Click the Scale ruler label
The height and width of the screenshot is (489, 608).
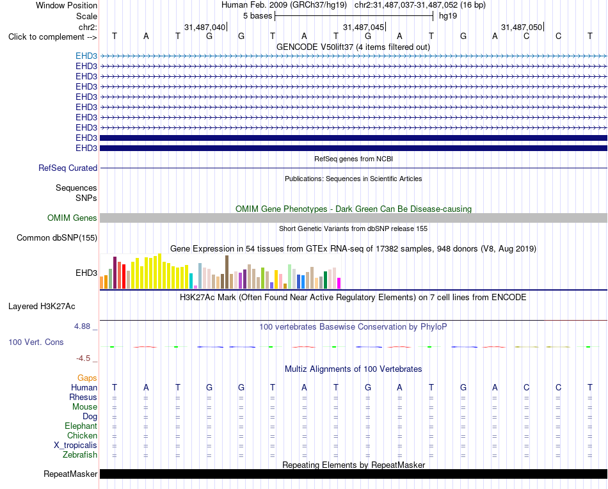point(86,16)
